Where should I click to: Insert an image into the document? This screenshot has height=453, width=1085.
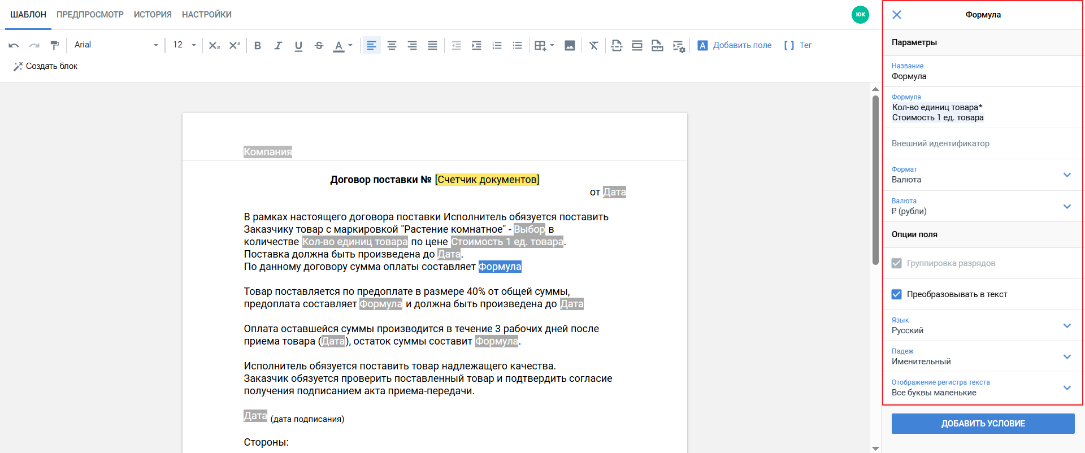(x=570, y=45)
